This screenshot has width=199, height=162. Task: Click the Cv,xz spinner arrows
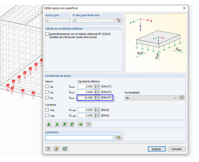pyautogui.click(x=96, y=110)
